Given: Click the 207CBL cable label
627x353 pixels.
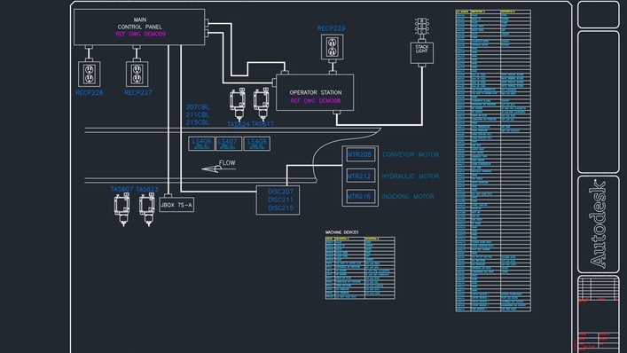Looking at the screenshot, I should pos(198,107).
